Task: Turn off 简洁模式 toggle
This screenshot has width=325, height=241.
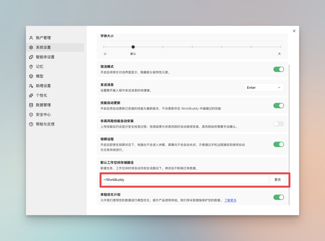Action: 279,69
